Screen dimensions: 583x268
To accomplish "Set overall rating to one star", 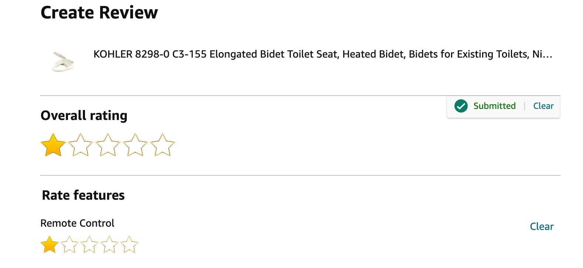I will pos(53,145).
